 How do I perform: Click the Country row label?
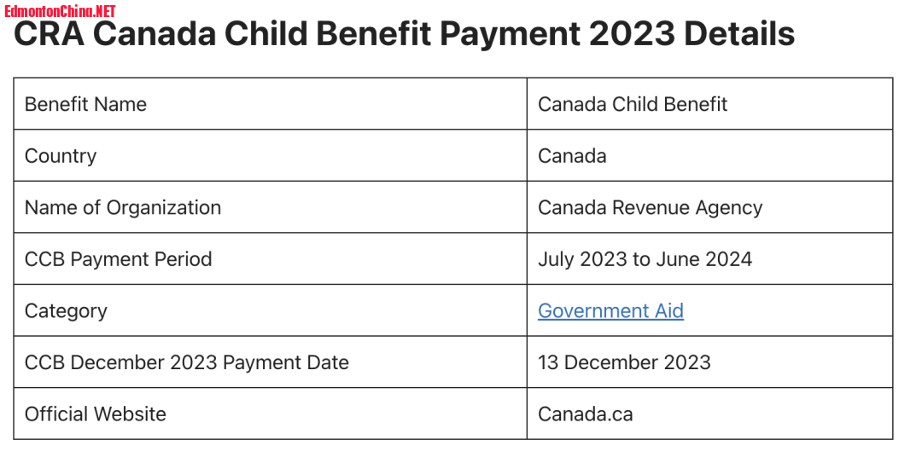pos(61,156)
